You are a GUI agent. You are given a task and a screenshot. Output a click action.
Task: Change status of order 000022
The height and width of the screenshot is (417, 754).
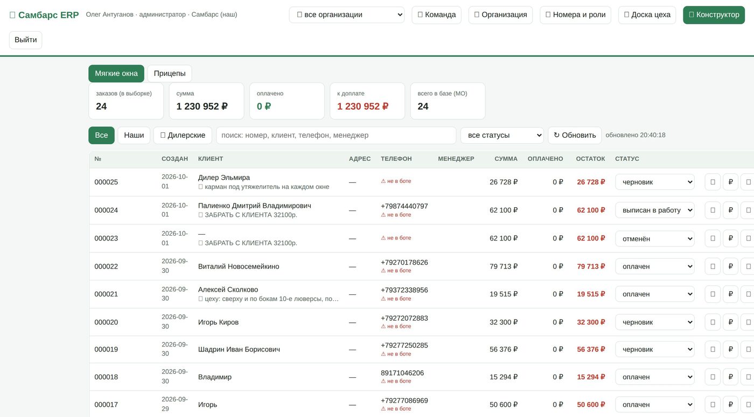click(x=655, y=266)
